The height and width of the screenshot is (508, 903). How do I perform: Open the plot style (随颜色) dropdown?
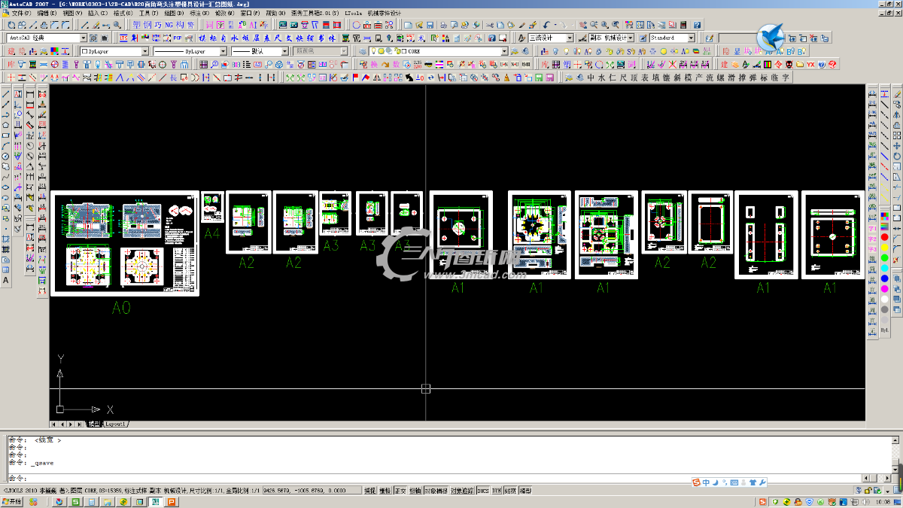321,51
